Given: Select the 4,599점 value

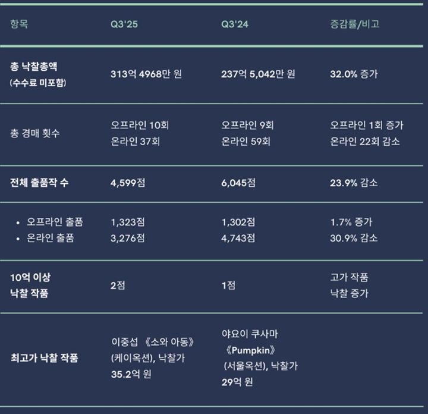Looking at the screenshot, I should click(x=128, y=183).
